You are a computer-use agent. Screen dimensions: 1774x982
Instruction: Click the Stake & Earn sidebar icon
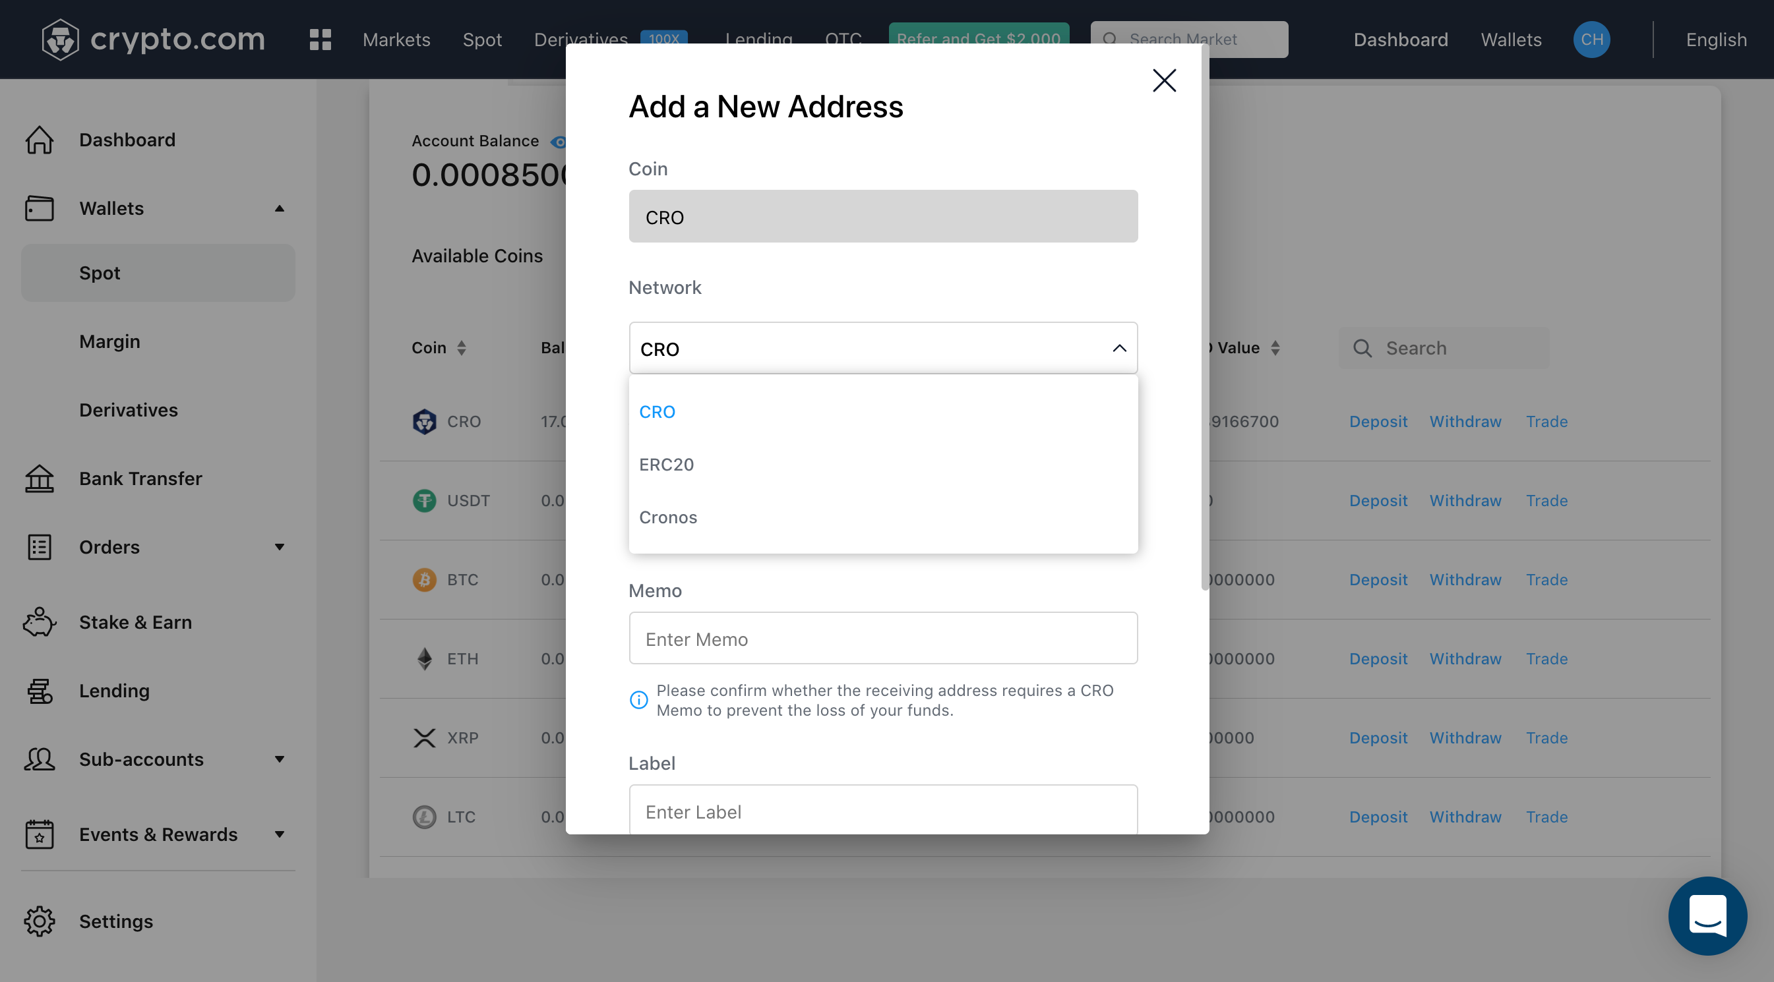[x=40, y=620]
